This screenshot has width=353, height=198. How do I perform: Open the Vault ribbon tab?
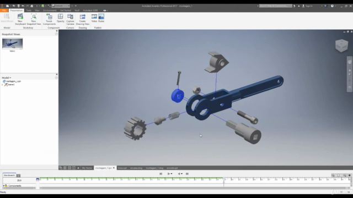77,10
